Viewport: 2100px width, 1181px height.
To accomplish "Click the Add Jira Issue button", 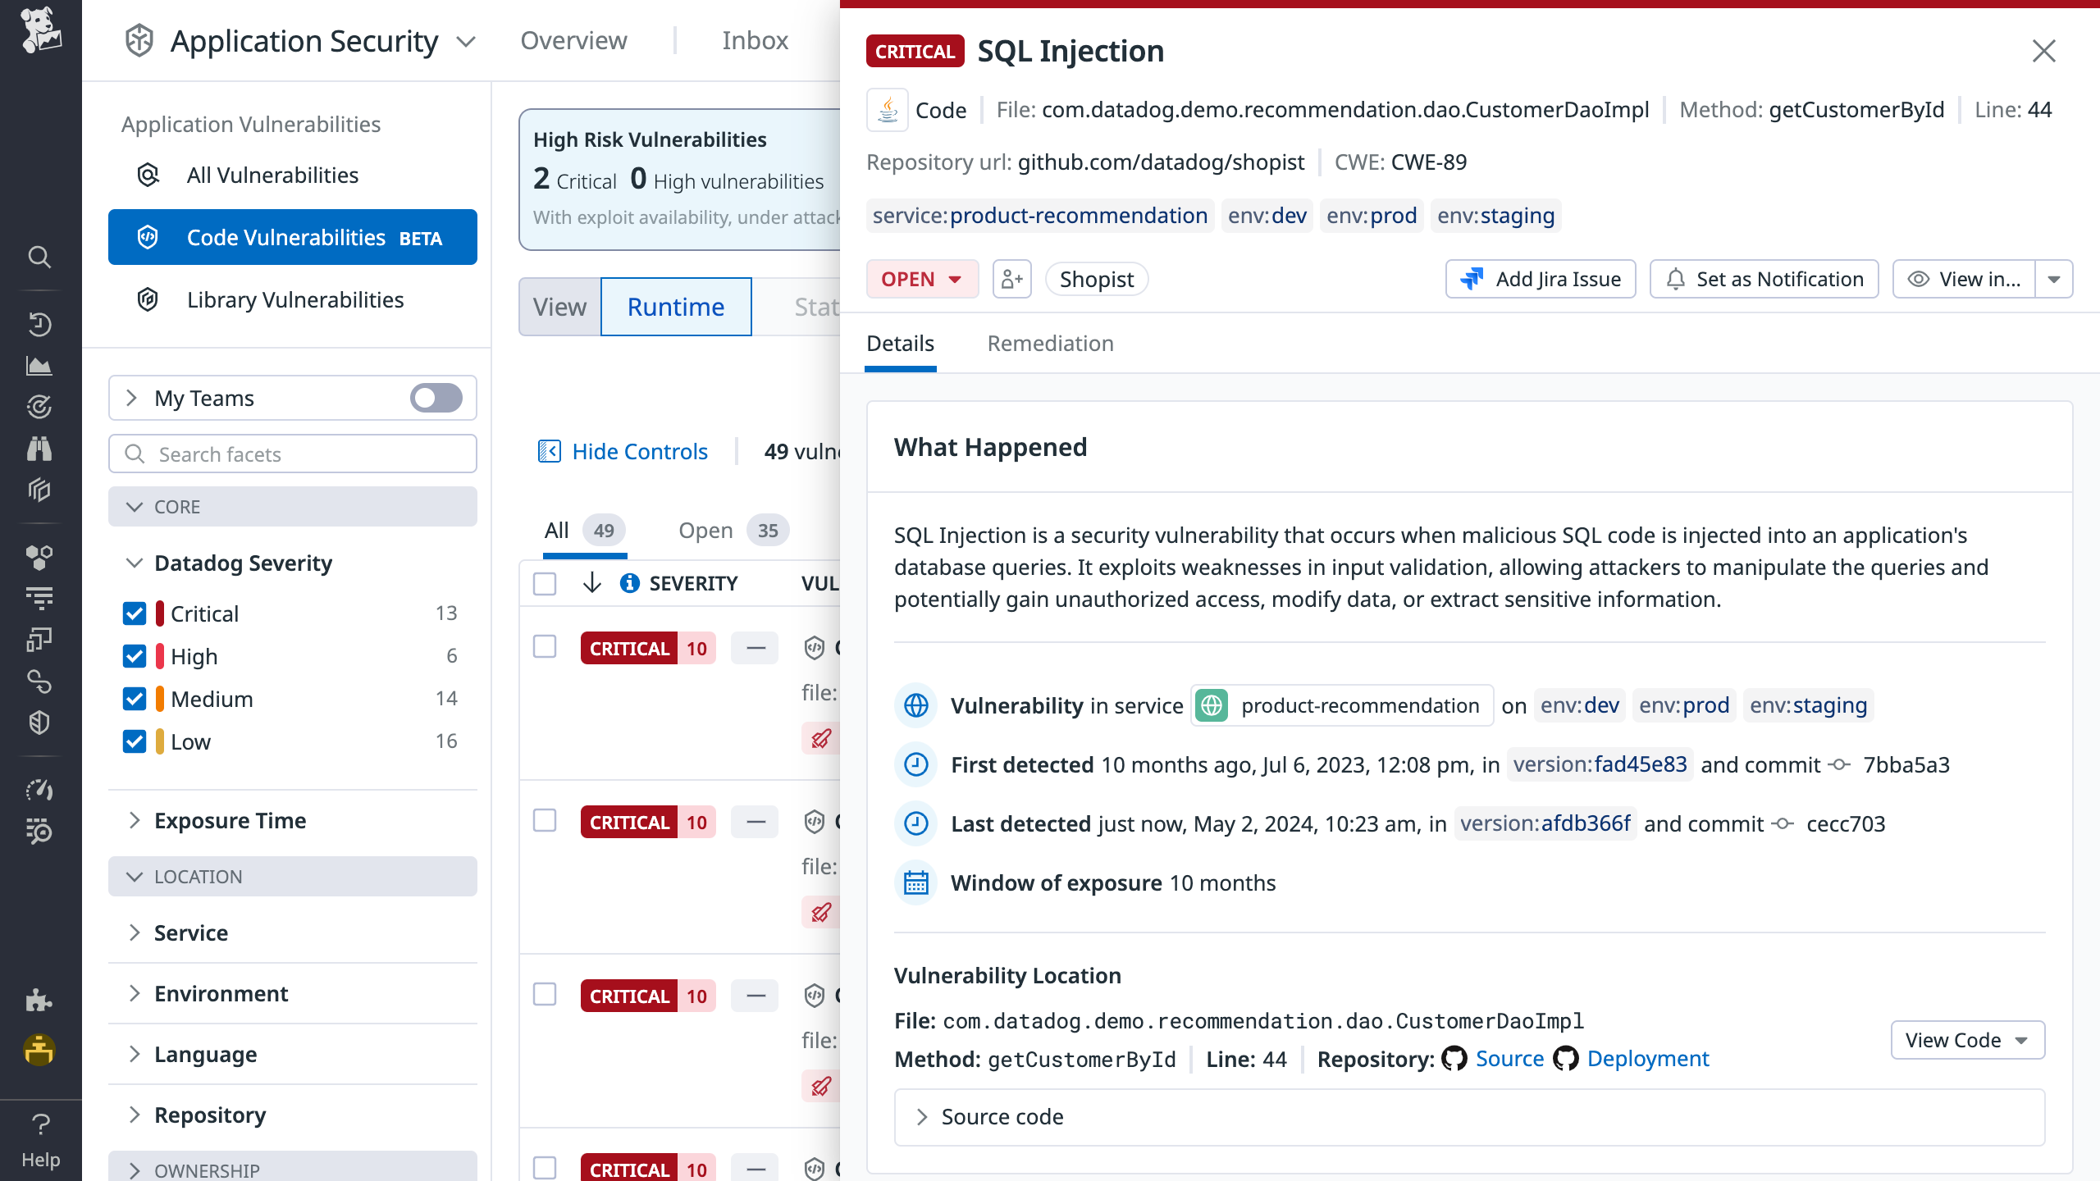I will pos(1541,279).
